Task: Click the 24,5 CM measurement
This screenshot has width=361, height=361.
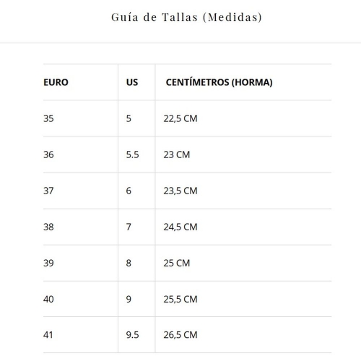Action: (180, 227)
